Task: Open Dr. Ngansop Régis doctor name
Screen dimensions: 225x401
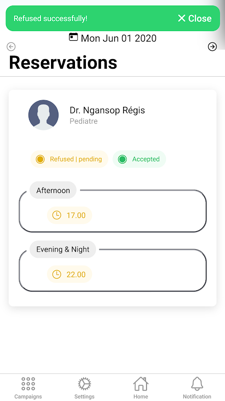Action: (x=107, y=110)
